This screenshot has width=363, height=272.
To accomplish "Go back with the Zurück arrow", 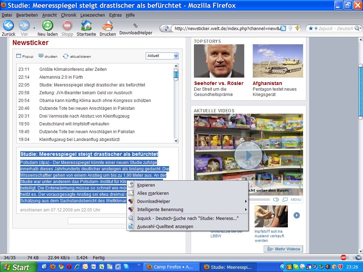I will 9,25.
